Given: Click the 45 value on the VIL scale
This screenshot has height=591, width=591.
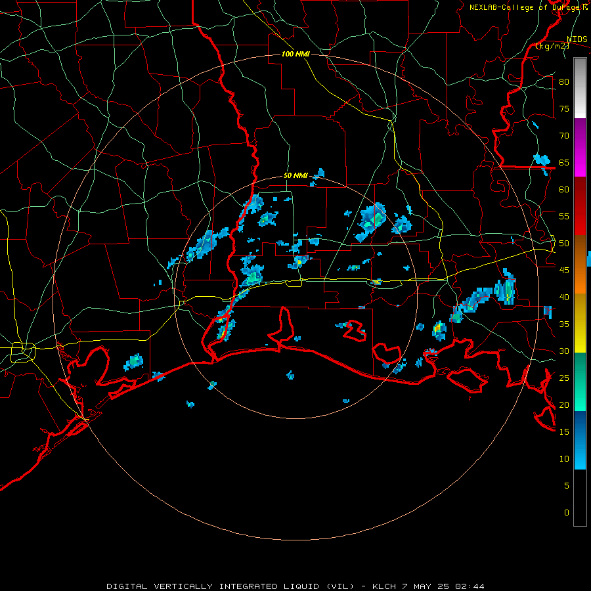Looking at the screenshot, I should pos(564,271).
